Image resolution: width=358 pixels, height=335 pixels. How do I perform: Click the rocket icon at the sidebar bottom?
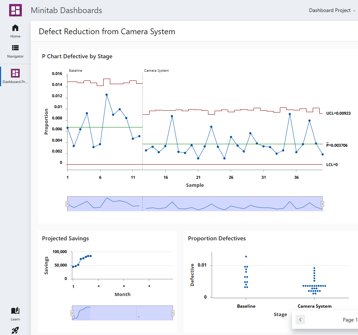click(15, 330)
